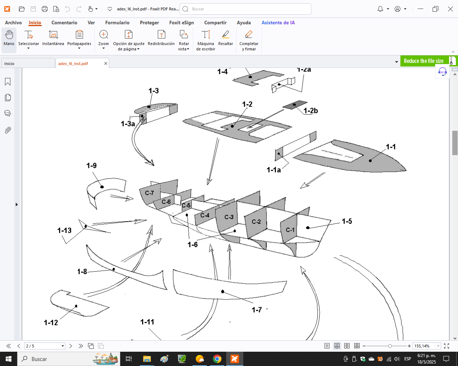Open the page number dropdown

(63, 346)
